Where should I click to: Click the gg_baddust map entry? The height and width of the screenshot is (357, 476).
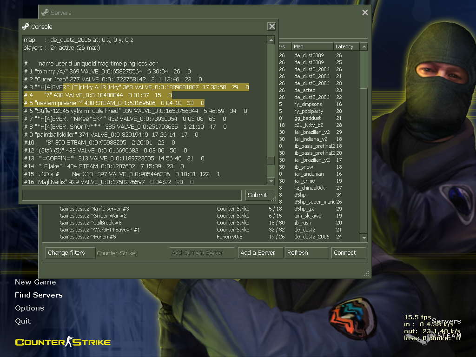(x=307, y=118)
